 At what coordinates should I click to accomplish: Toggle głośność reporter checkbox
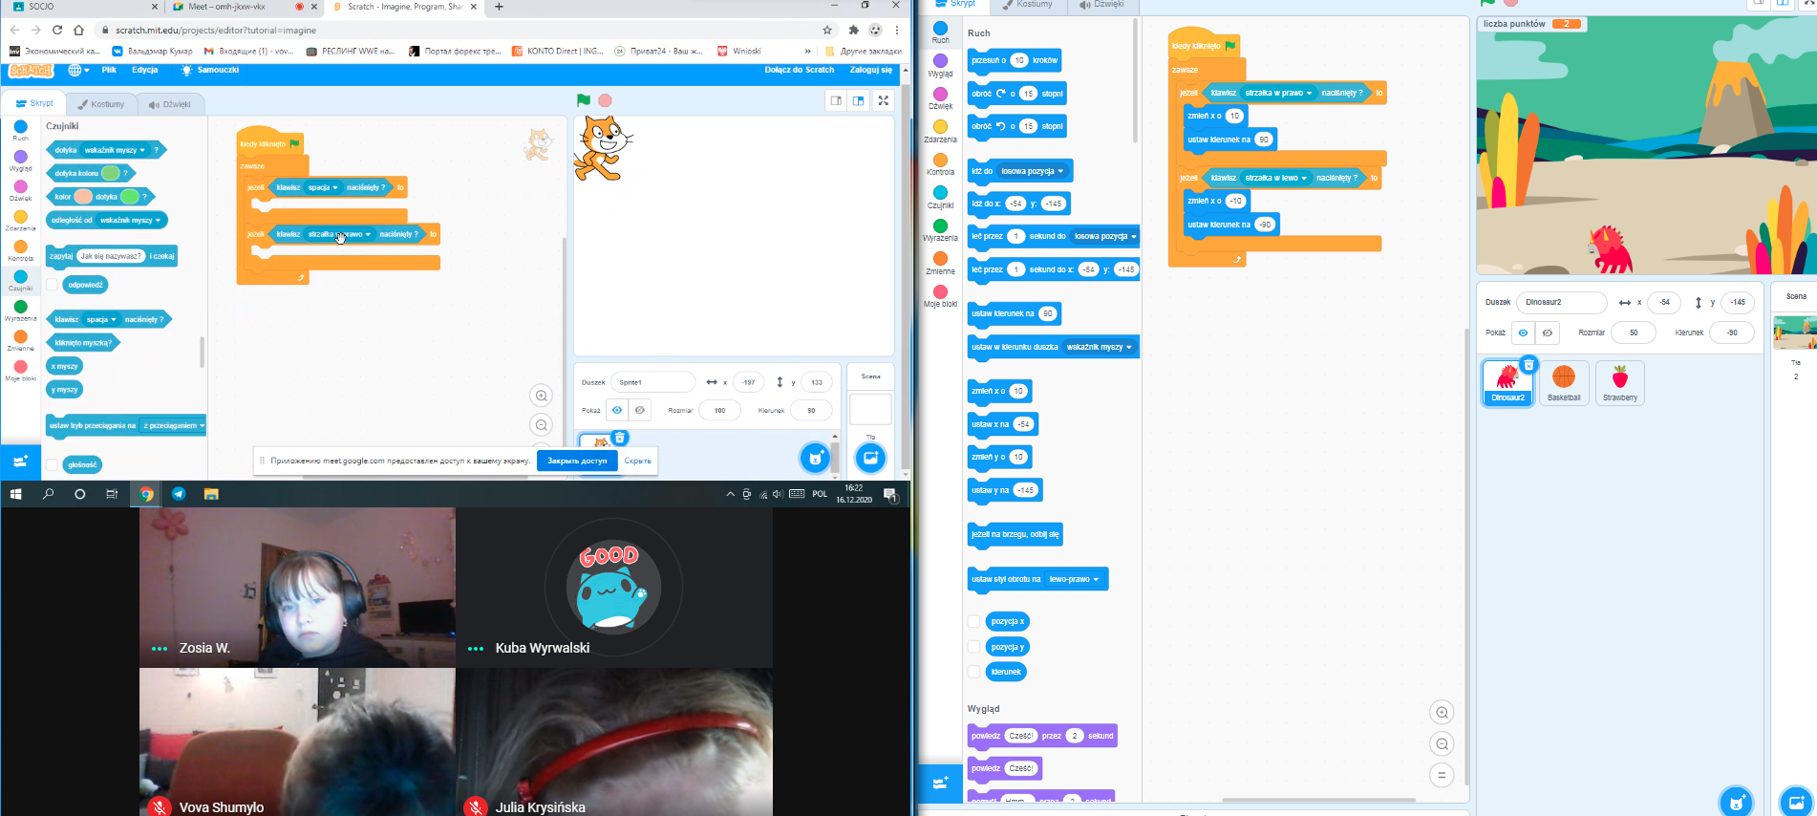[52, 465]
